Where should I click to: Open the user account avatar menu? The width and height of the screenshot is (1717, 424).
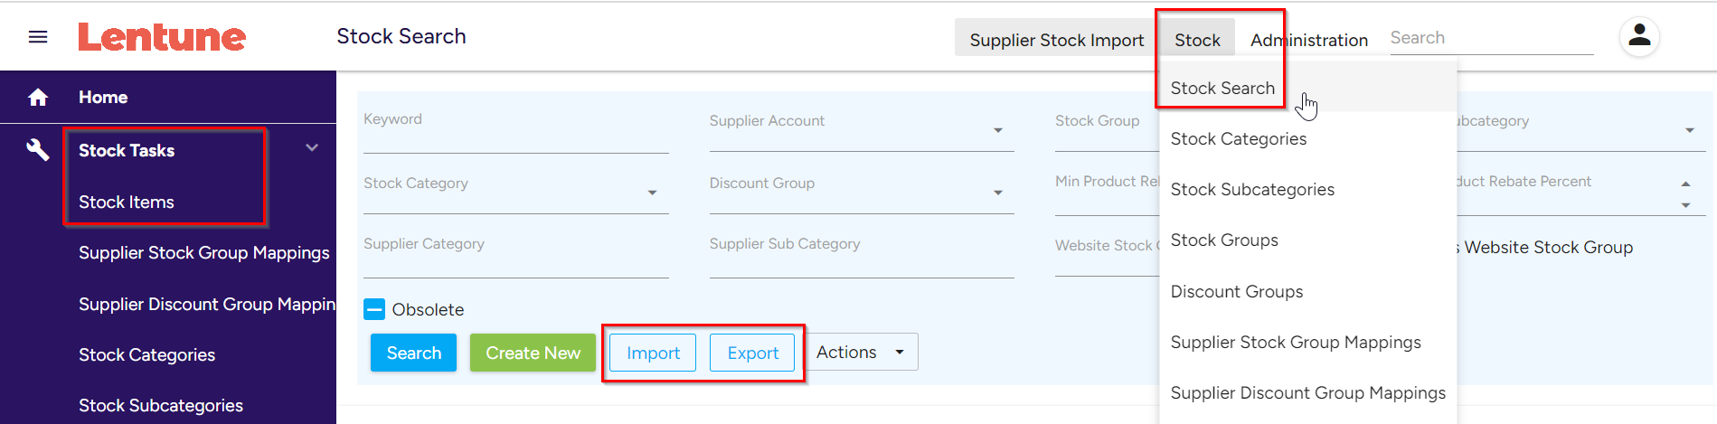pos(1639,37)
